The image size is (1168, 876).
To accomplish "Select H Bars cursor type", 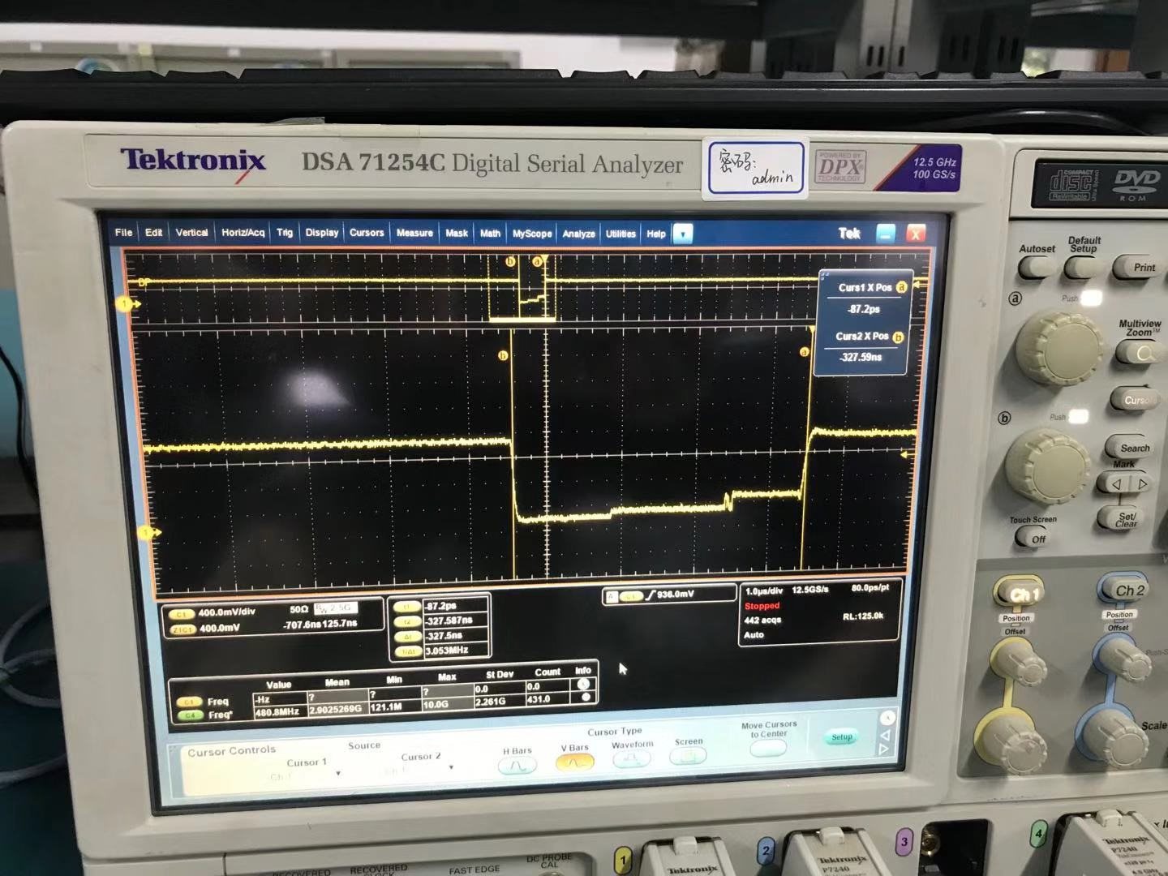I will 517,766.
